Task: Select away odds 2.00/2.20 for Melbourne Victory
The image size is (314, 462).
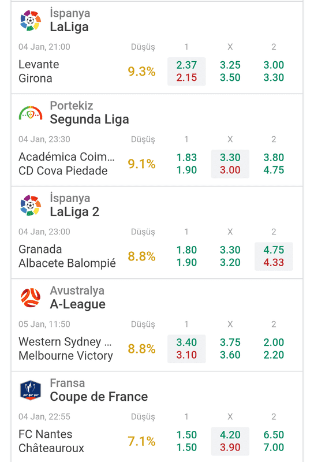Action: pos(274,349)
